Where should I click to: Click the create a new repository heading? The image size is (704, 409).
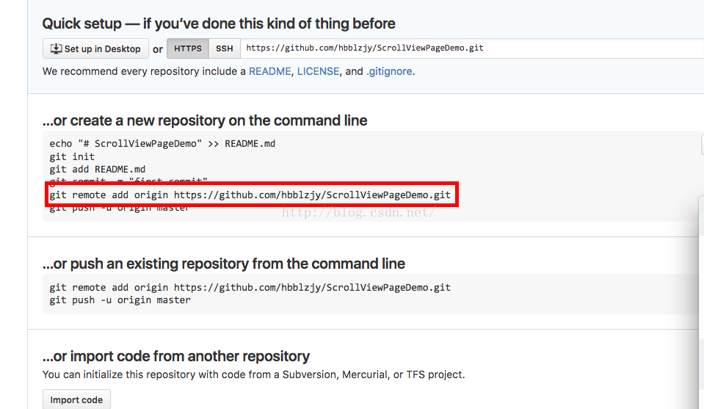click(205, 120)
